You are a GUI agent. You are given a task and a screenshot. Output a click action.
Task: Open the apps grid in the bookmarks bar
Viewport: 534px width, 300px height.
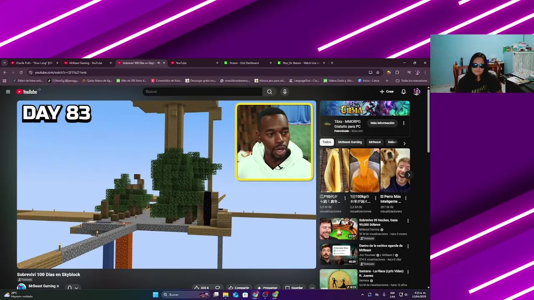point(5,81)
